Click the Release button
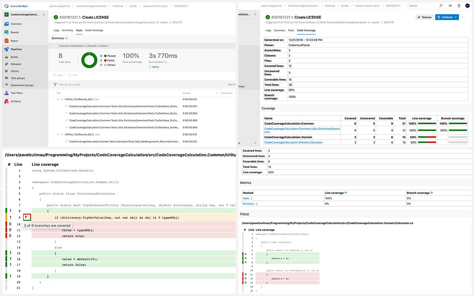Image resolution: width=474 pixels, height=296 pixels. tap(424, 17)
